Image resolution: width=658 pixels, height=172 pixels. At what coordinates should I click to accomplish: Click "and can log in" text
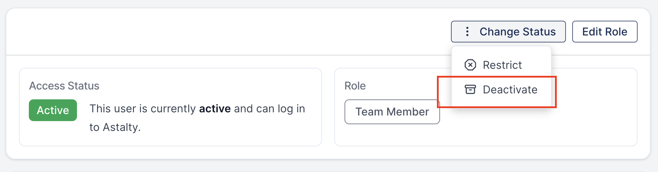coord(269,109)
